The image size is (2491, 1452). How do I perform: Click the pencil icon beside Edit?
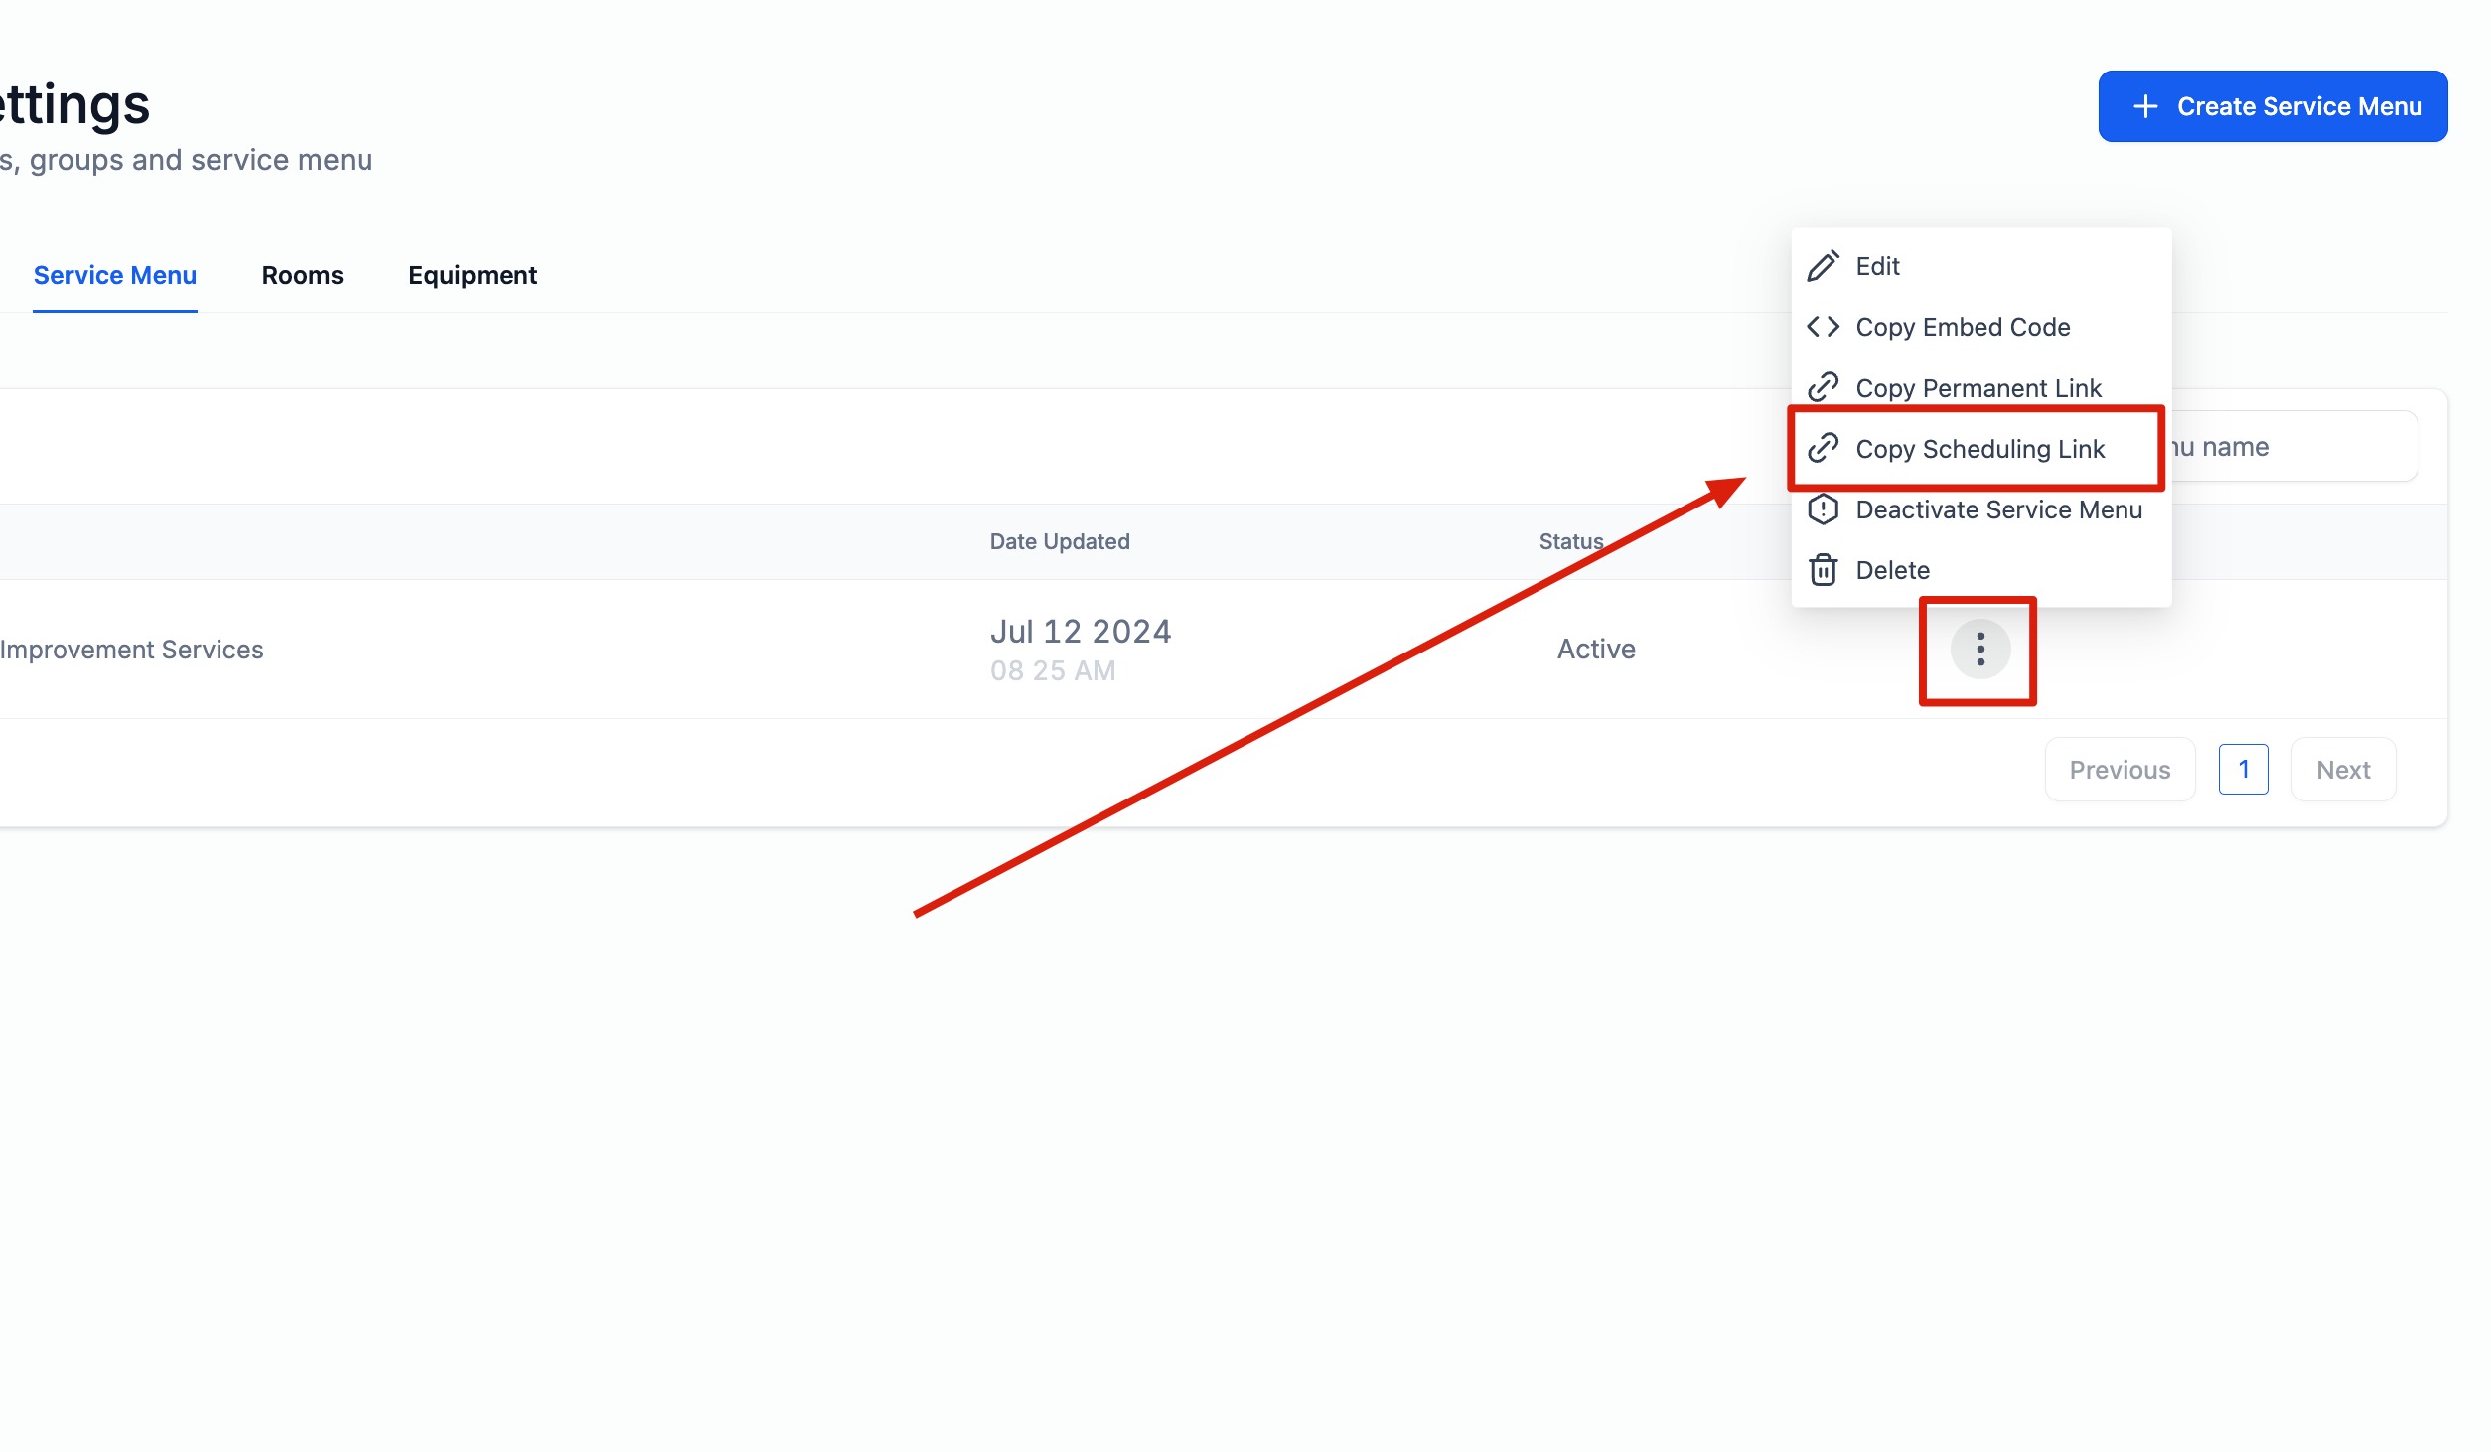pyautogui.click(x=1823, y=266)
